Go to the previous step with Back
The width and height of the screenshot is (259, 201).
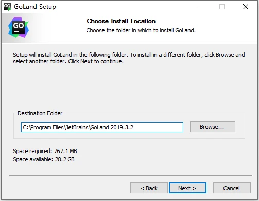click(x=149, y=188)
